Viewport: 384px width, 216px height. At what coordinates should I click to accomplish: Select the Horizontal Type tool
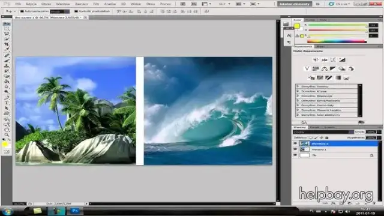(7, 103)
